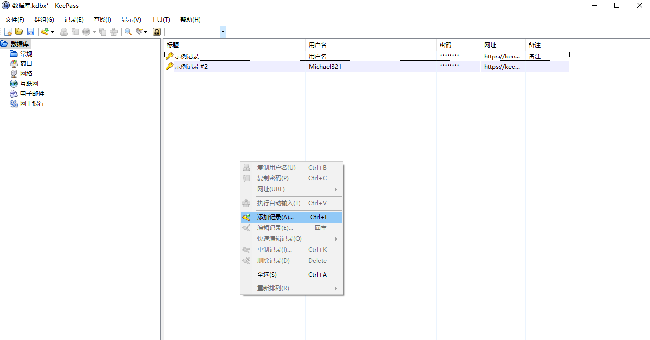The width and height of the screenshot is (650, 340).
Task: Lock workspace with the padlock icon
Action: coord(157,32)
